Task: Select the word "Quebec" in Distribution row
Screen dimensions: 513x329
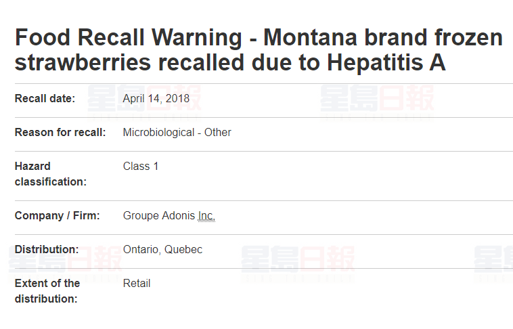Action: pos(183,250)
